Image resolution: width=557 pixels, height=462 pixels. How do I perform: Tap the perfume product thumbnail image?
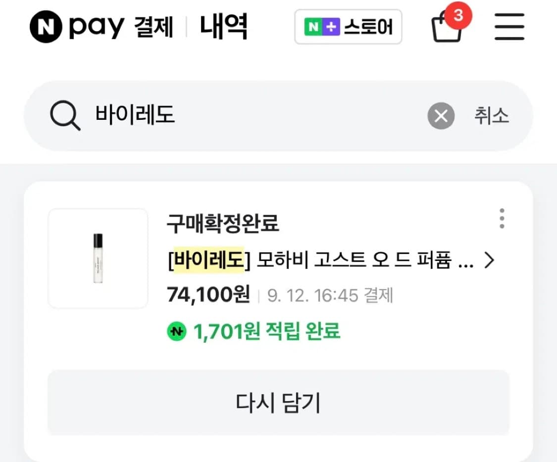coord(98,258)
